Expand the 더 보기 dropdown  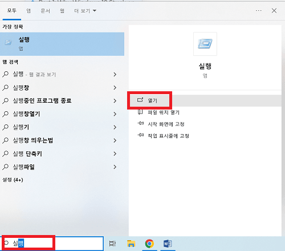click(x=85, y=11)
